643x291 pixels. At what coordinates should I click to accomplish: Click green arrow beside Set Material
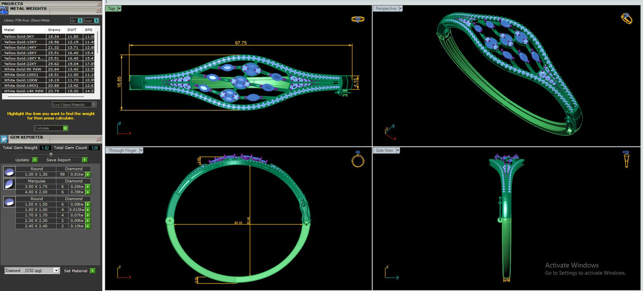[x=93, y=271]
